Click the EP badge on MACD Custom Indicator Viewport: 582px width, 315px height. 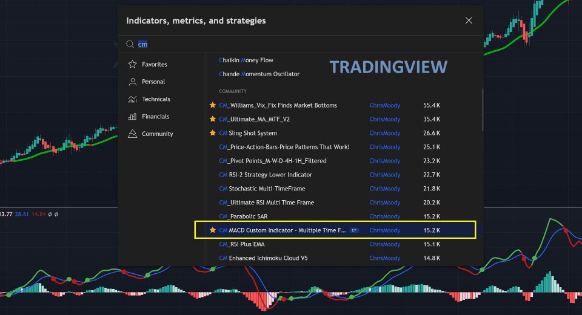pyautogui.click(x=354, y=230)
